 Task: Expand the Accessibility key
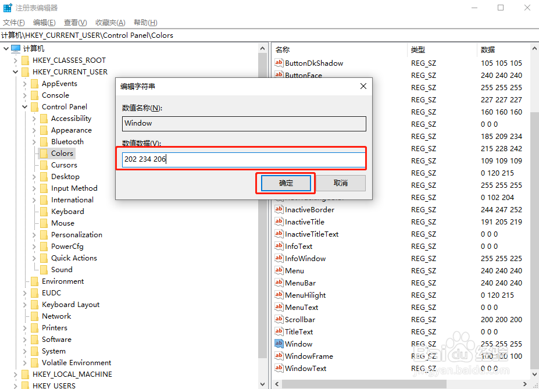point(34,119)
